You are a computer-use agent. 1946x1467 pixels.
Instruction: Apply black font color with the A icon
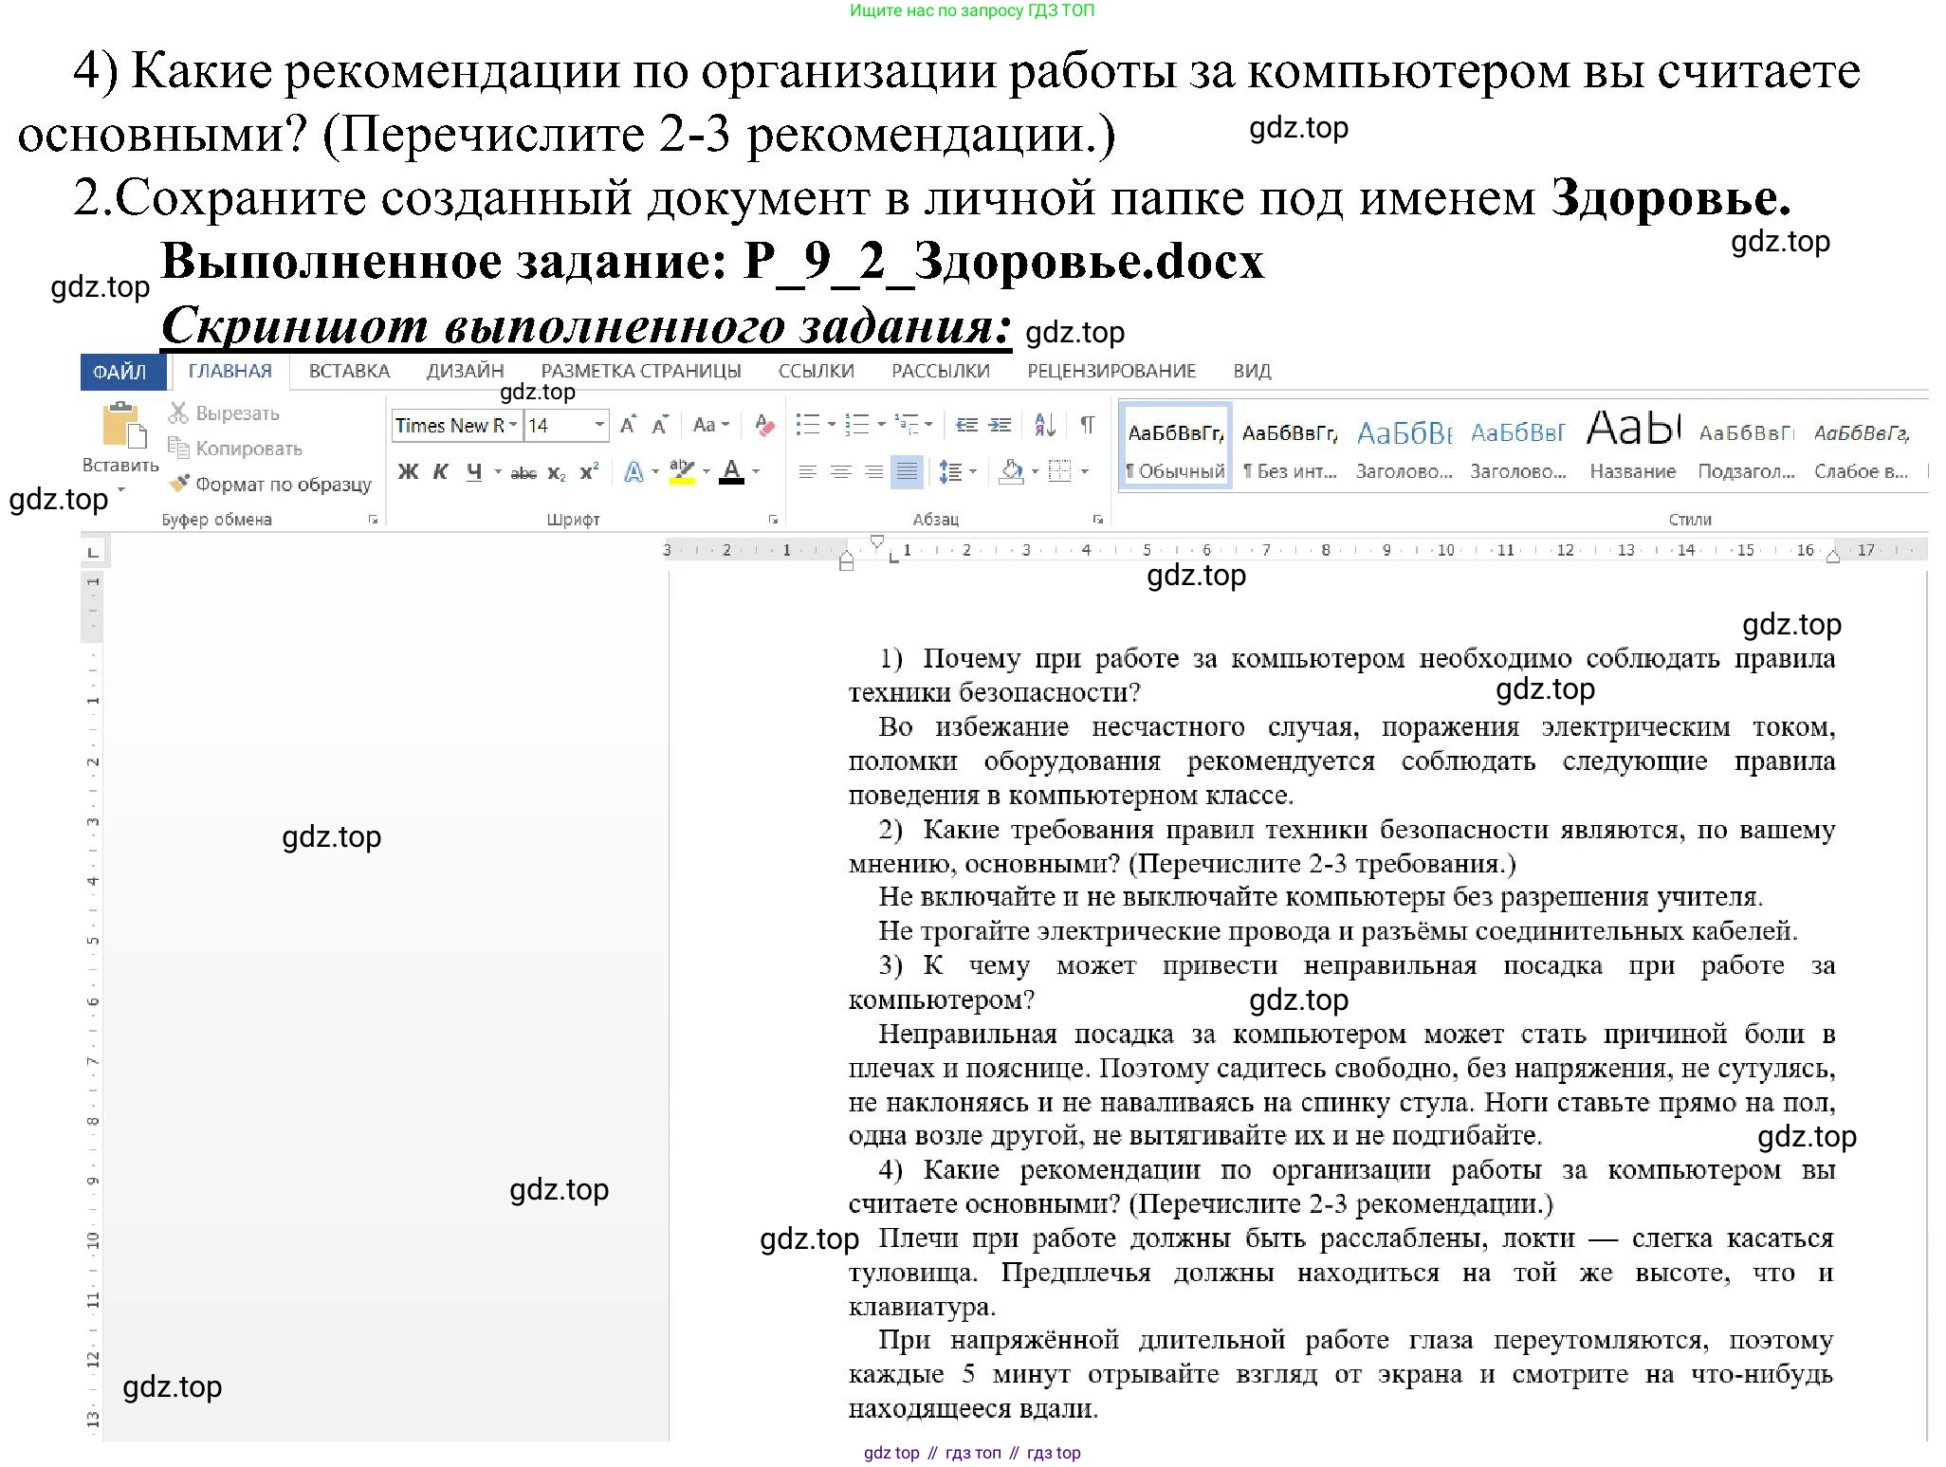click(731, 471)
